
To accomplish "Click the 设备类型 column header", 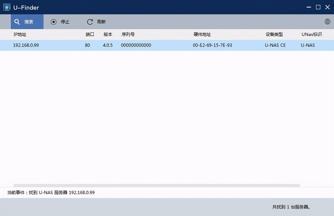I will 274,34.
